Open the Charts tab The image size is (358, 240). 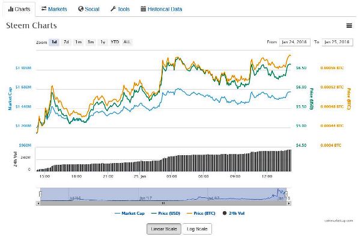[x=19, y=9]
